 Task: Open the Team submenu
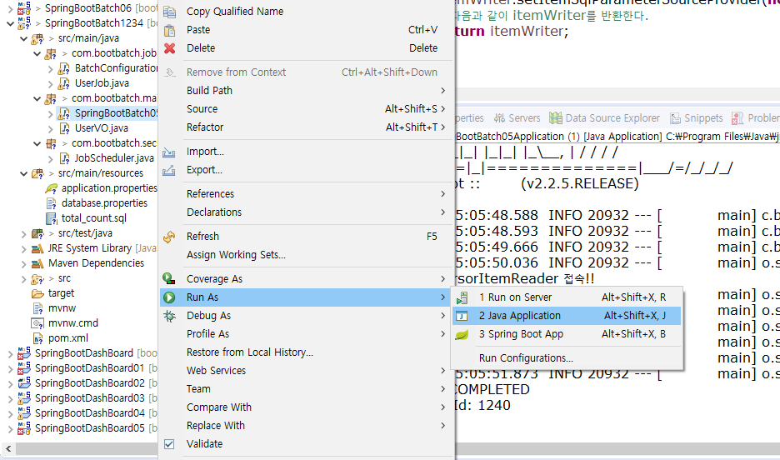[x=307, y=389]
